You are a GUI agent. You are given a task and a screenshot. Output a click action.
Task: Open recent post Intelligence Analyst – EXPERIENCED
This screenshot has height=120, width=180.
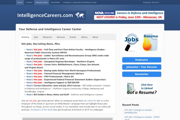[x=139, y=111]
